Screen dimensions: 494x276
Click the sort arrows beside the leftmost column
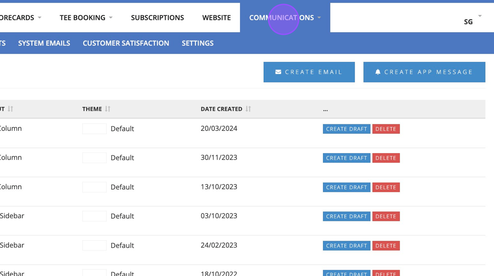tap(11, 109)
